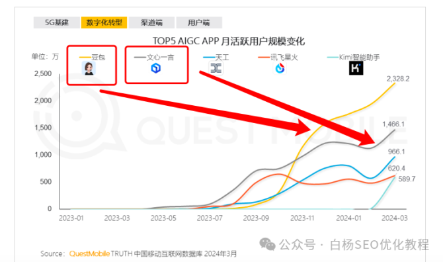Open the 渠道端 tab

click(151, 22)
